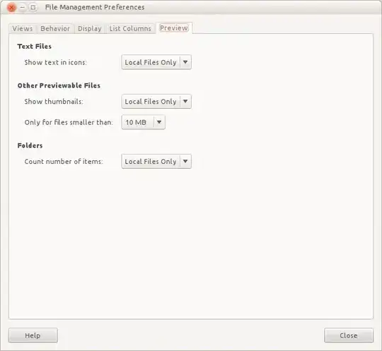Image resolution: width=382 pixels, height=351 pixels.
Task: Click the Folders section heading
Action: tap(30, 145)
